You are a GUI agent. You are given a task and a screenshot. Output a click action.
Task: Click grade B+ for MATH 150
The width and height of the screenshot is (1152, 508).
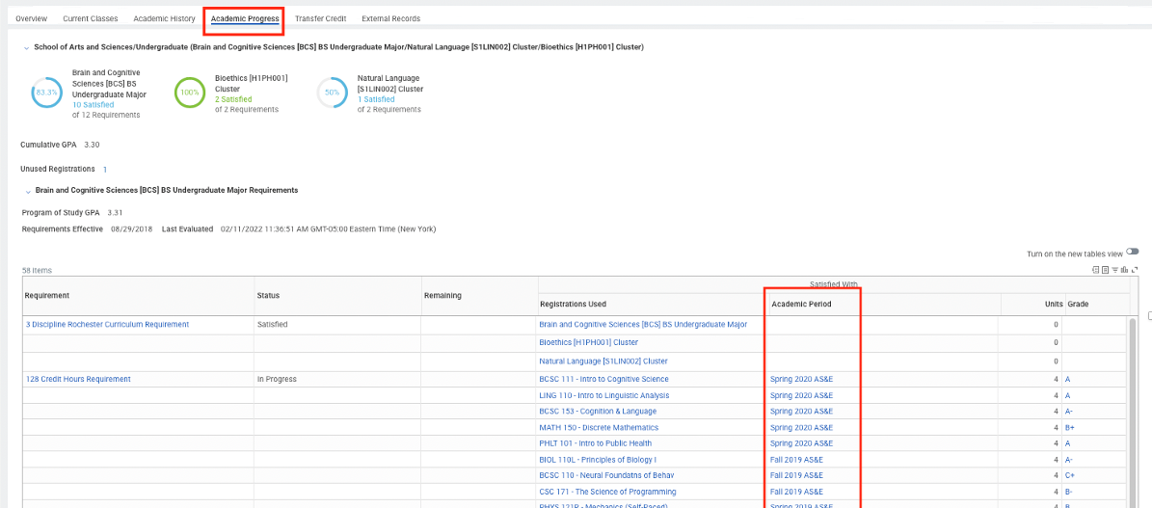[1070, 427]
